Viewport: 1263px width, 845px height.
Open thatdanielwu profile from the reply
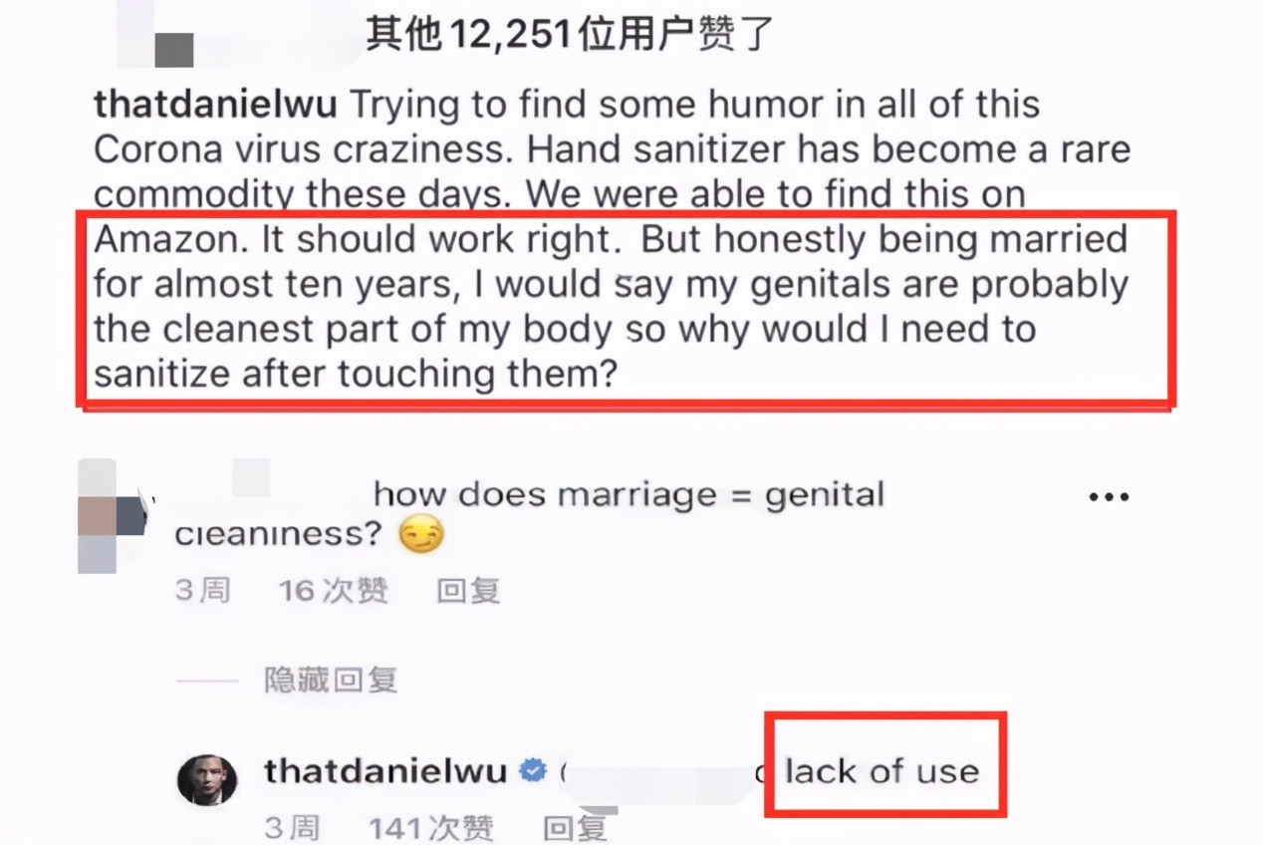(386, 770)
